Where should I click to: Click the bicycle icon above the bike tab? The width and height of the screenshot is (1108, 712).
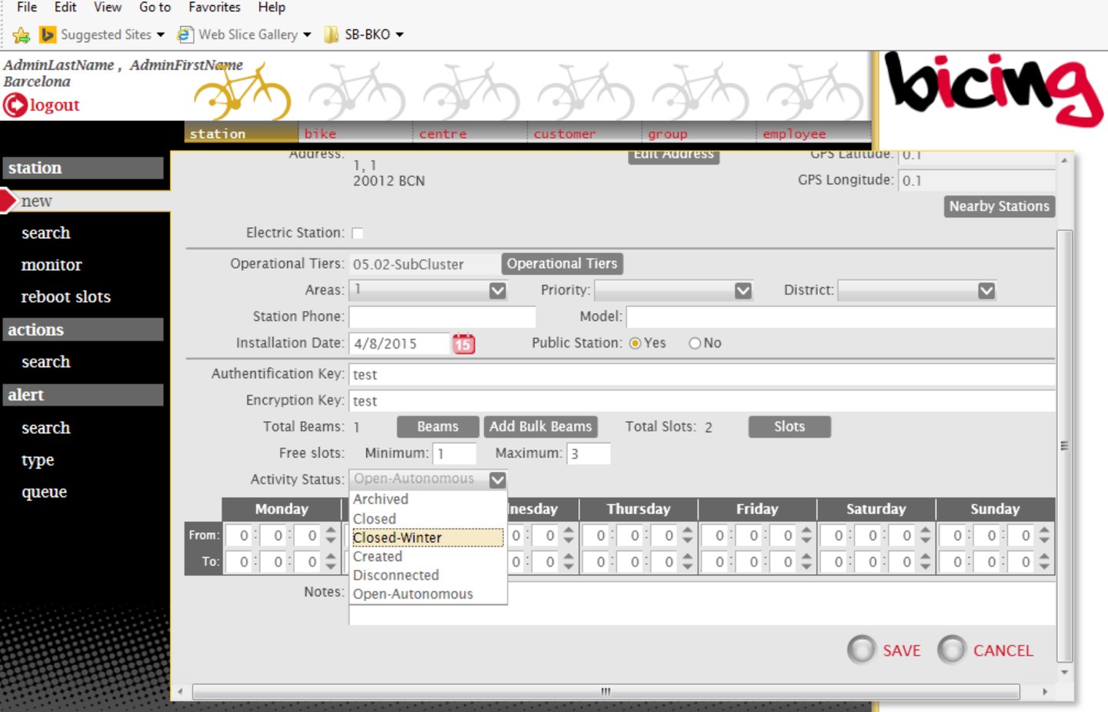tap(356, 92)
